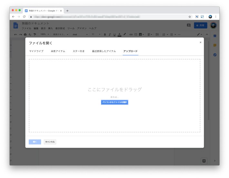
Task: Click the redo icon
Action: [x=20, y=35]
